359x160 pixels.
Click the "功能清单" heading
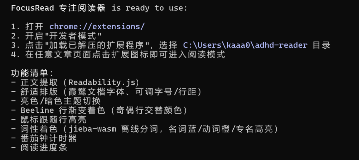tap(30, 73)
